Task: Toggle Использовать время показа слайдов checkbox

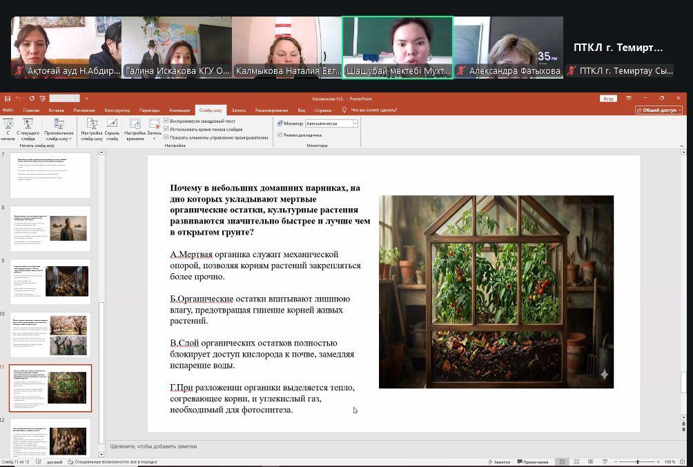Action: click(166, 129)
